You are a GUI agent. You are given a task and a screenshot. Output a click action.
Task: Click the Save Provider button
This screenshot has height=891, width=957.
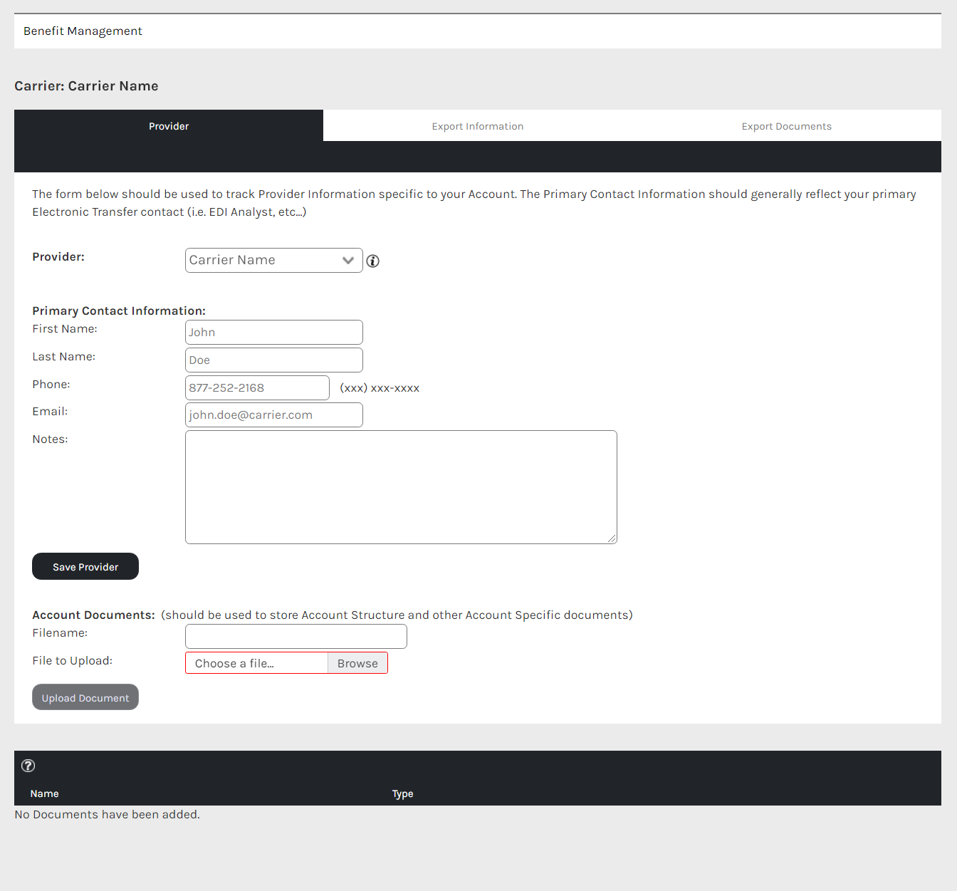point(85,566)
